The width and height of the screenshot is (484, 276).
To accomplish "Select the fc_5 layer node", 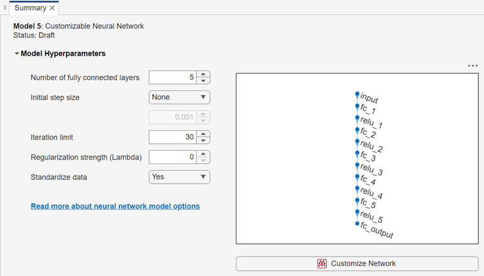I will click(x=357, y=200).
